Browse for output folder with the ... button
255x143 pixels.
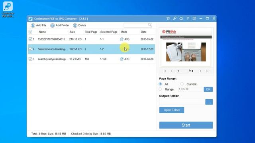209,102
